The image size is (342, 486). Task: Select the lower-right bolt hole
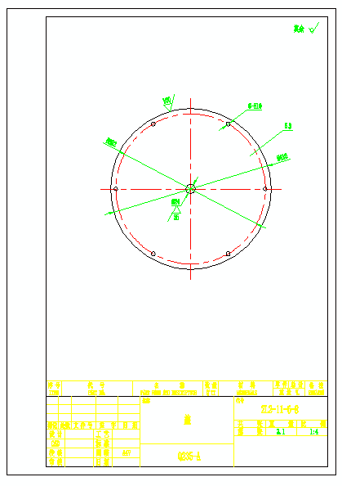229,254
